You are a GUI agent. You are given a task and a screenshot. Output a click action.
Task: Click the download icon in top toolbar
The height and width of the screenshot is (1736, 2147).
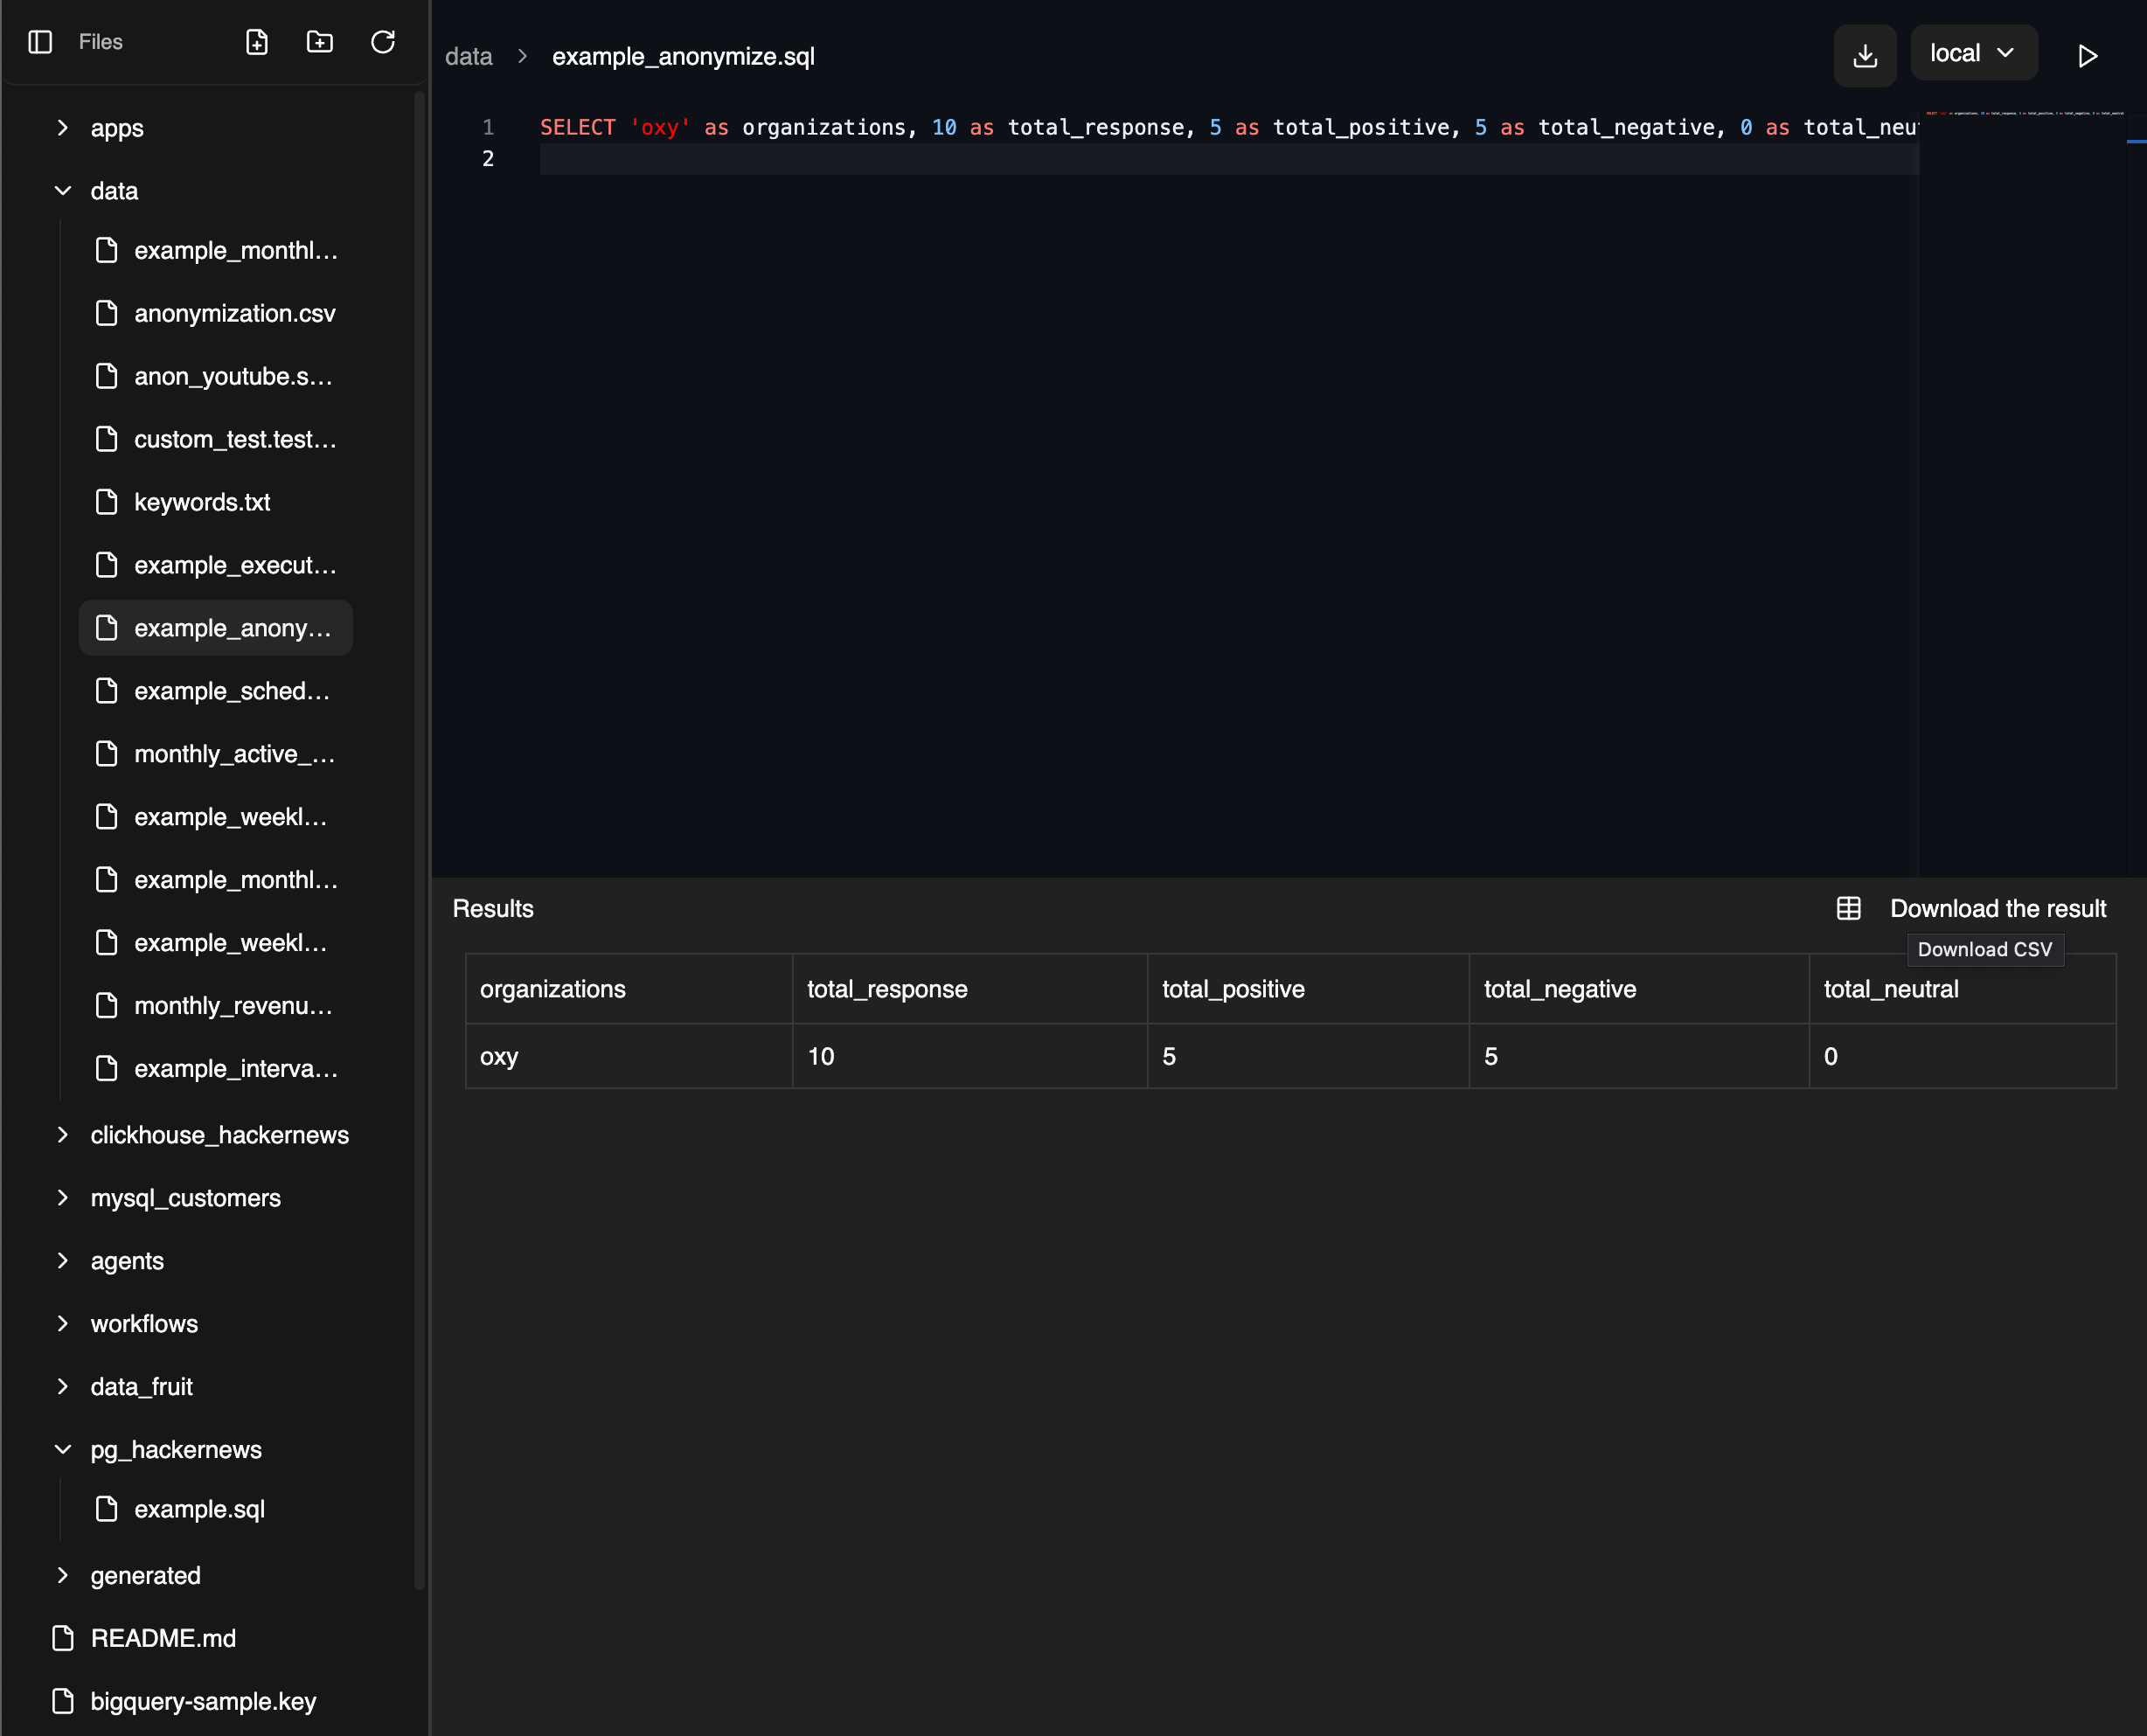1864,56
